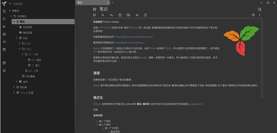Add a new tab with plus button
The image size is (277, 133).
(x=112, y=3)
